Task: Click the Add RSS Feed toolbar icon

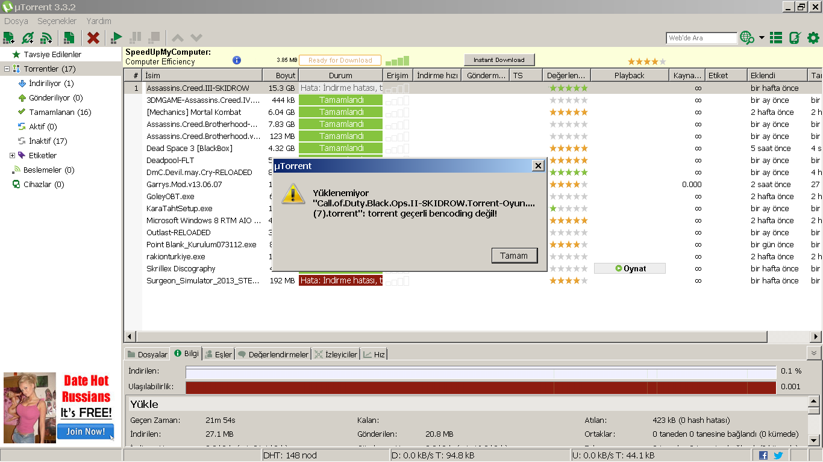Action: pos(46,38)
